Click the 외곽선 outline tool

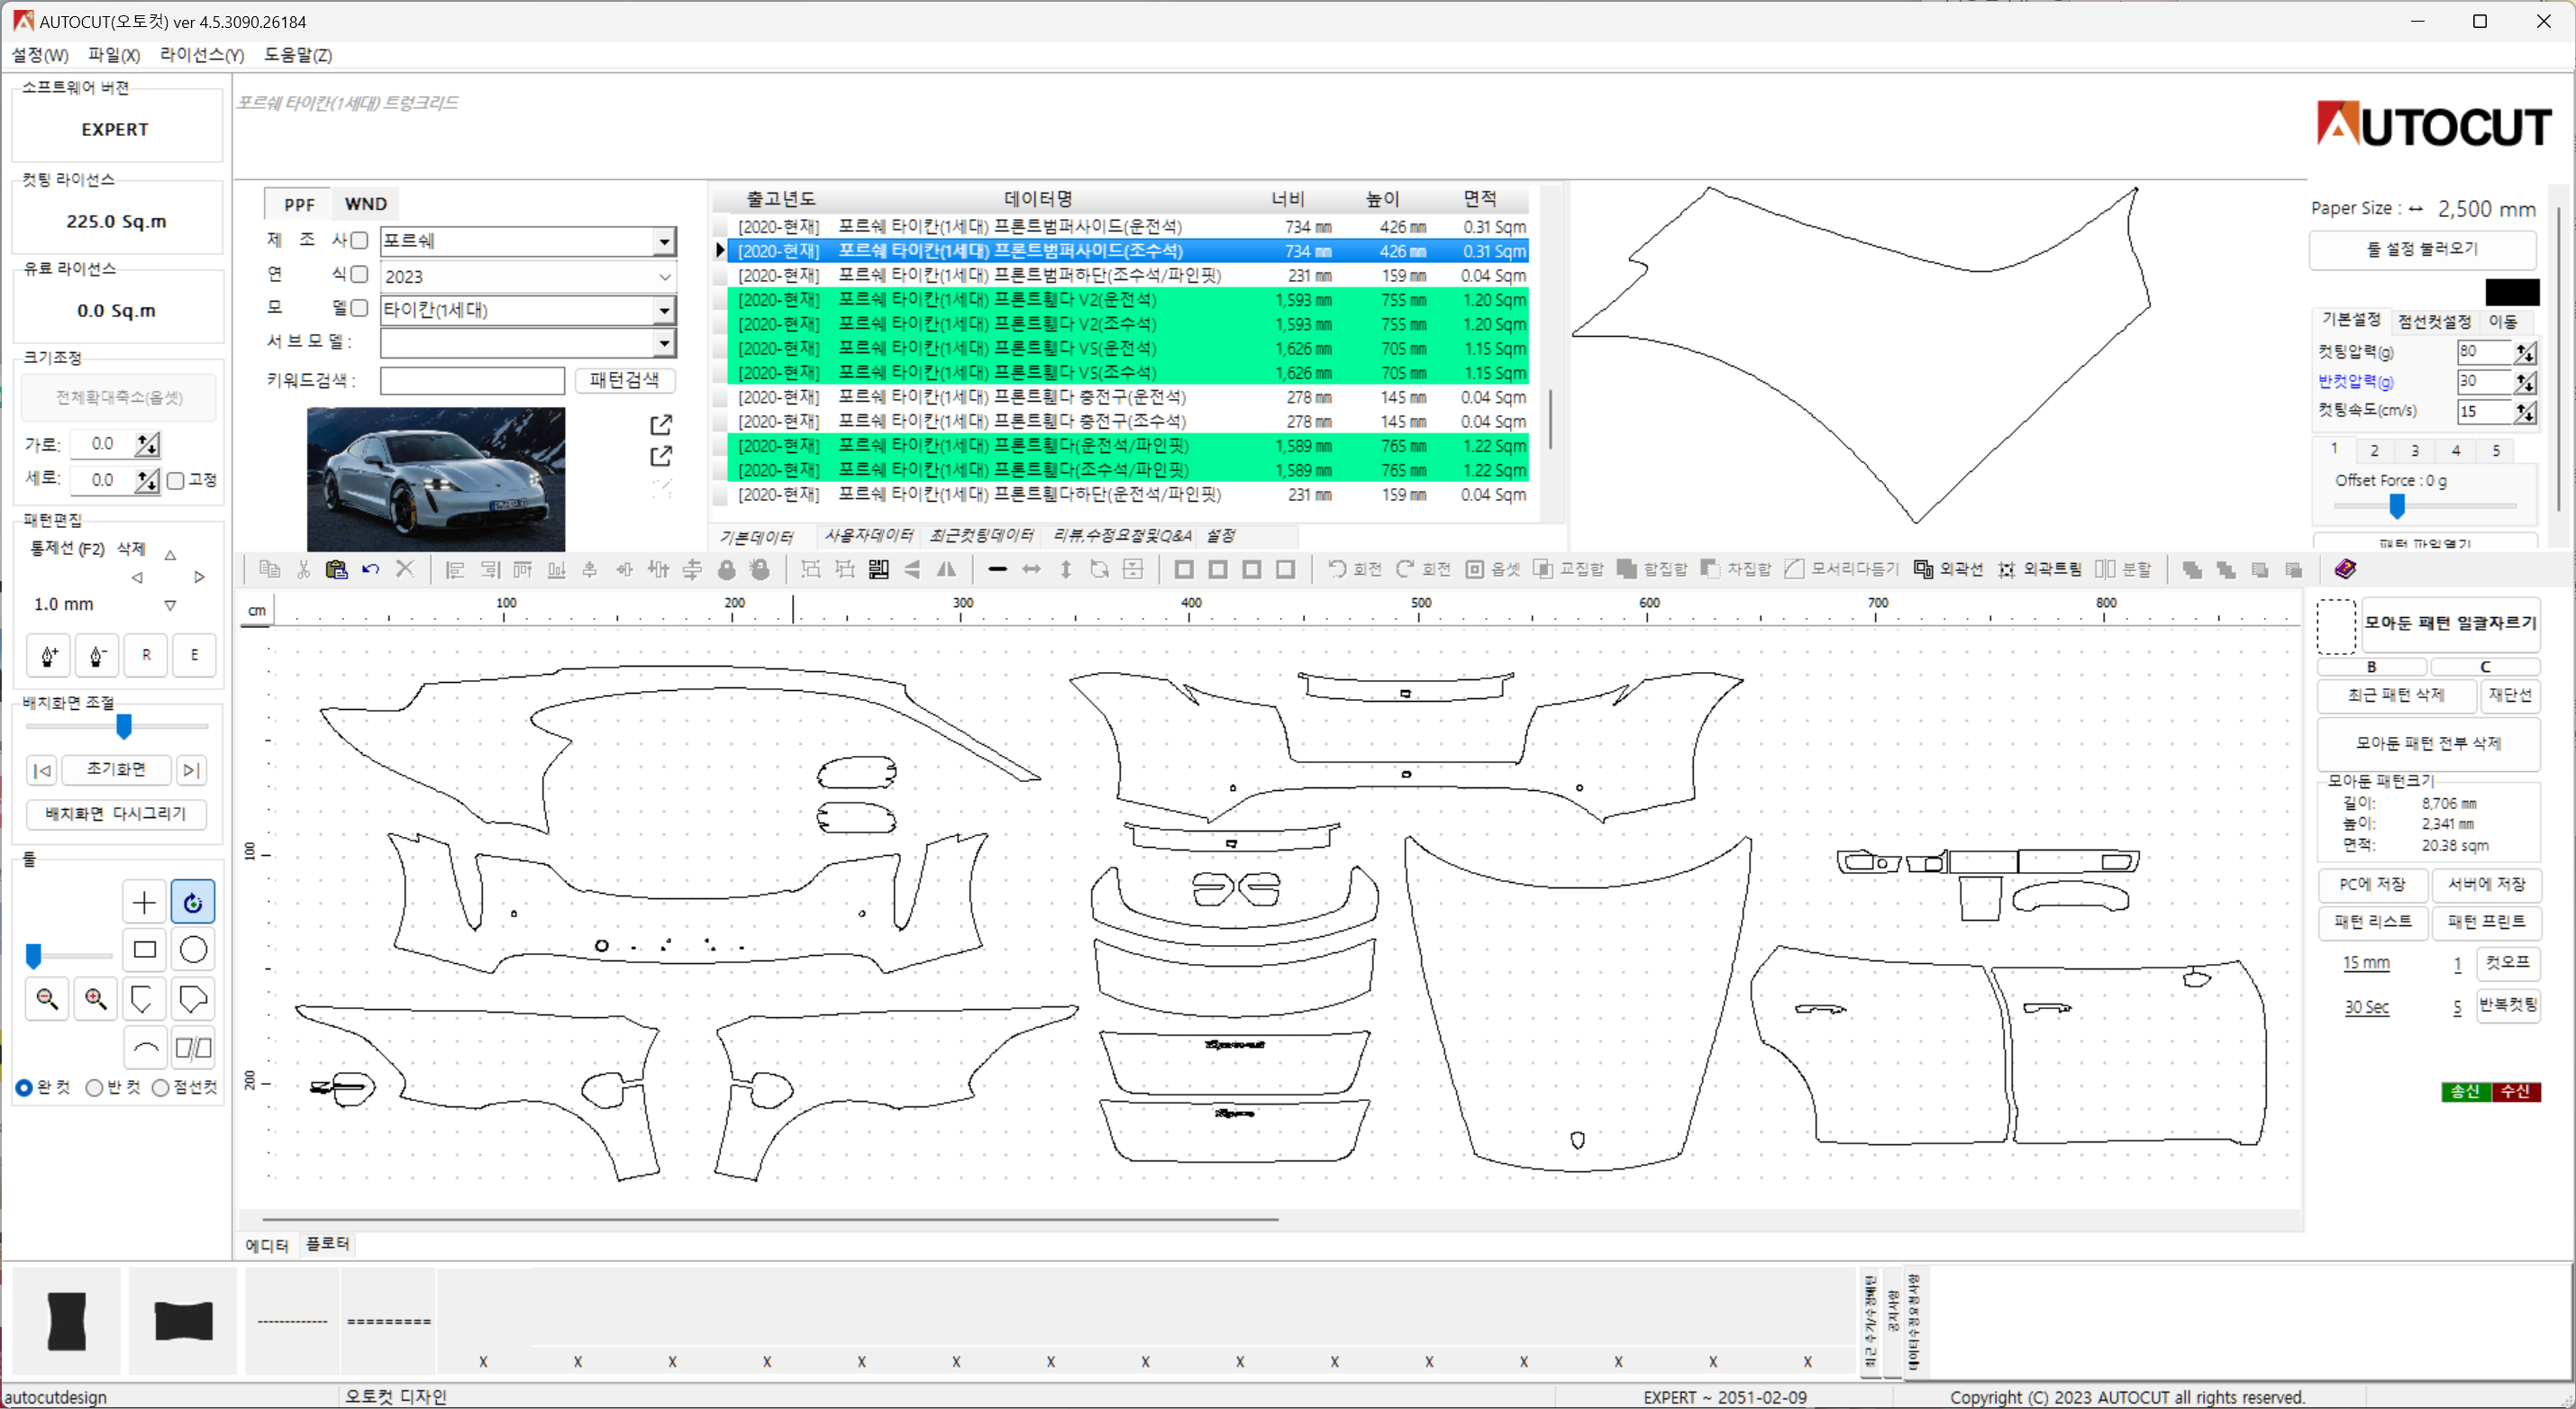point(1948,569)
